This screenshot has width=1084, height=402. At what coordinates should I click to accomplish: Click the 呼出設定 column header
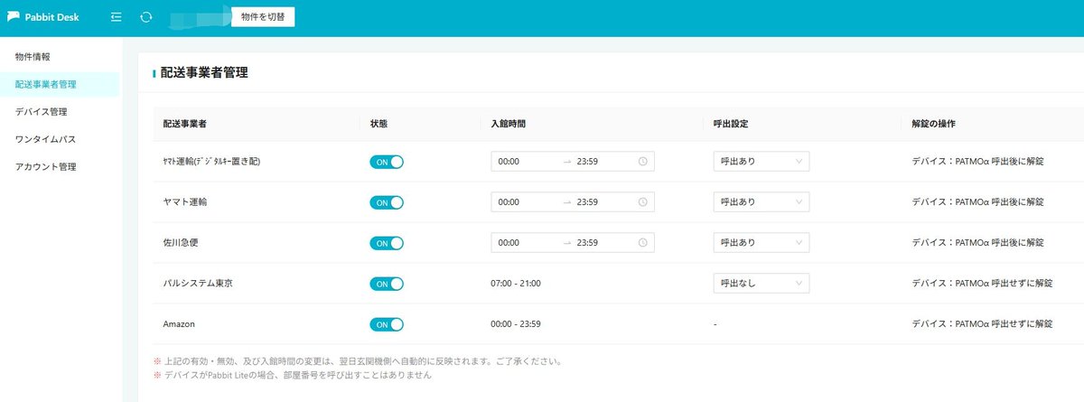click(731, 122)
